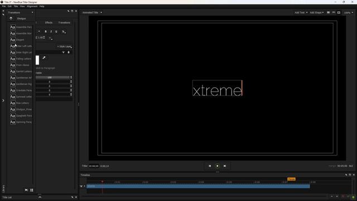Viewport: 357px width, 201px height.
Task: Click the orange Pause marker on timeline
Action: pyautogui.click(x=291, y=179)
